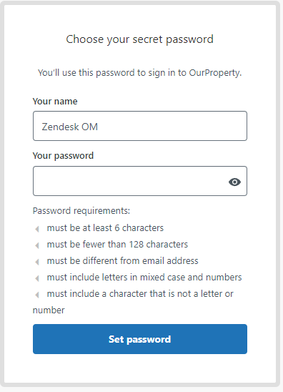Click the Password requirements heading text
The height and width of the screenshot is (392, 283).
point(81,211)
